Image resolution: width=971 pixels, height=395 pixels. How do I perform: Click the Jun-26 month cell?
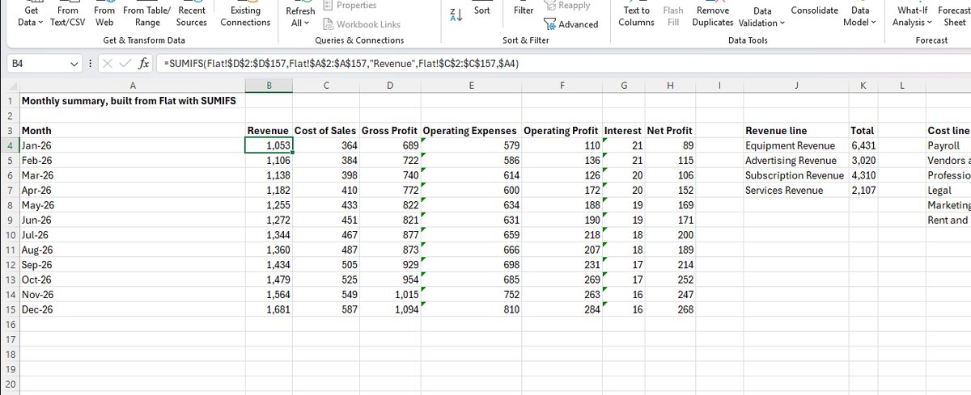(x=131, y=221)
